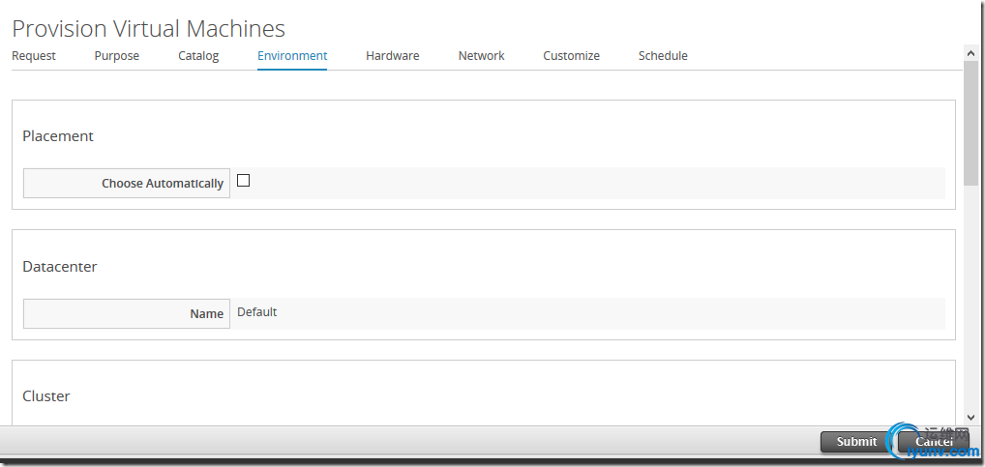
Task: Open the Hardware tab
Action: (393, 56)
